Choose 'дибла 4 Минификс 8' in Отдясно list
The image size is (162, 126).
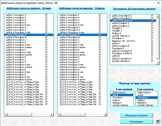point(82,37)
